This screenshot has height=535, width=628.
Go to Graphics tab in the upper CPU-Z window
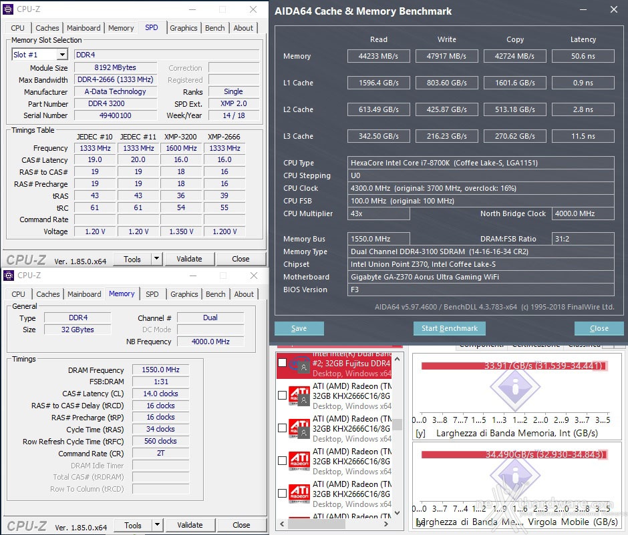click(184, 28)
